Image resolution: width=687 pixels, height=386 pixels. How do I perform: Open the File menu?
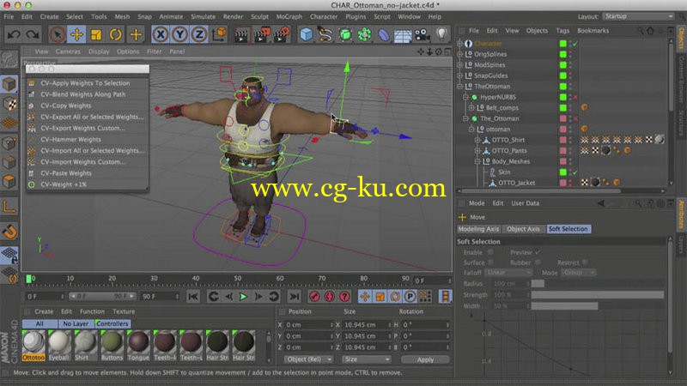[x=9, y=16]
